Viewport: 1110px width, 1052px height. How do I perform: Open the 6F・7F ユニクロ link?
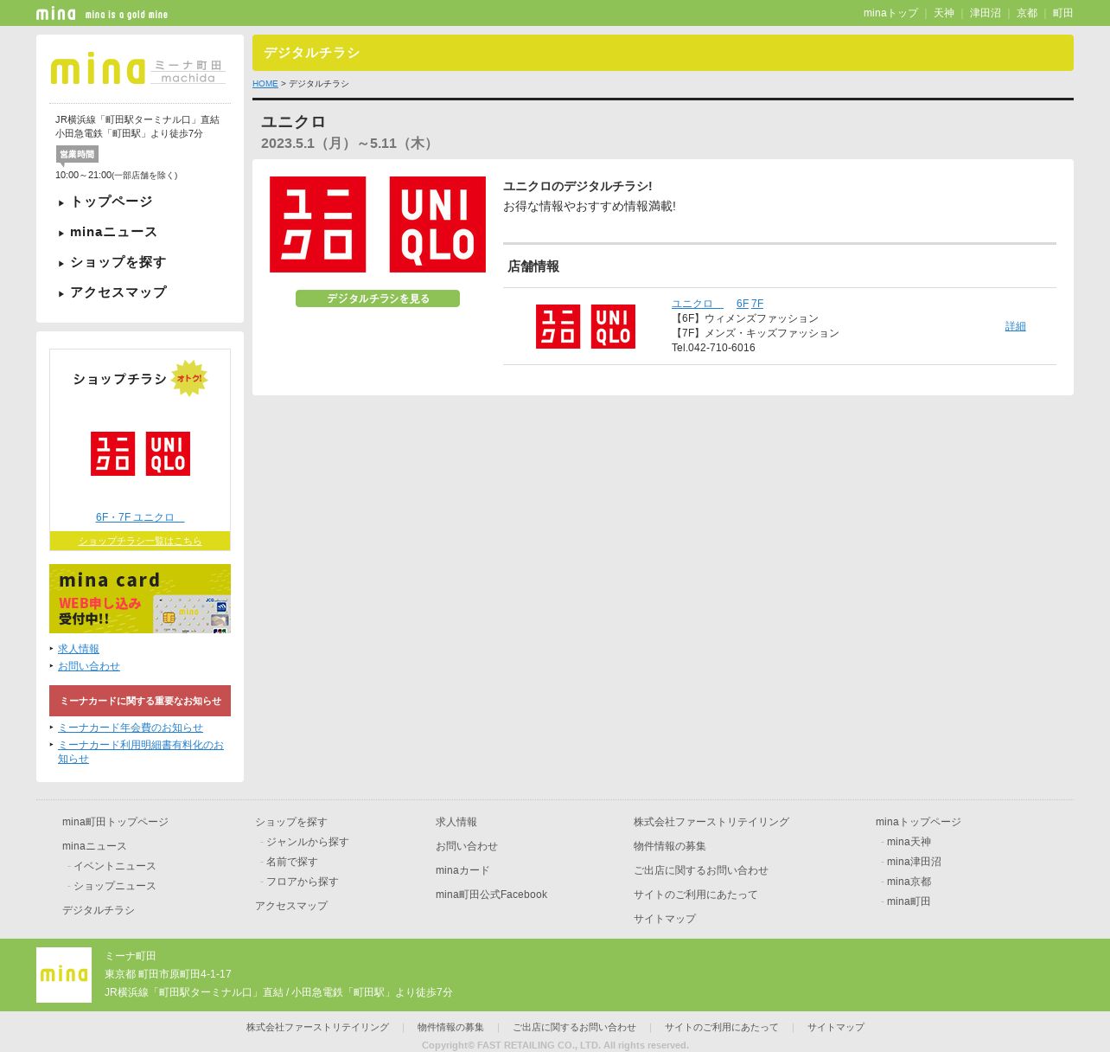point(140,517)
